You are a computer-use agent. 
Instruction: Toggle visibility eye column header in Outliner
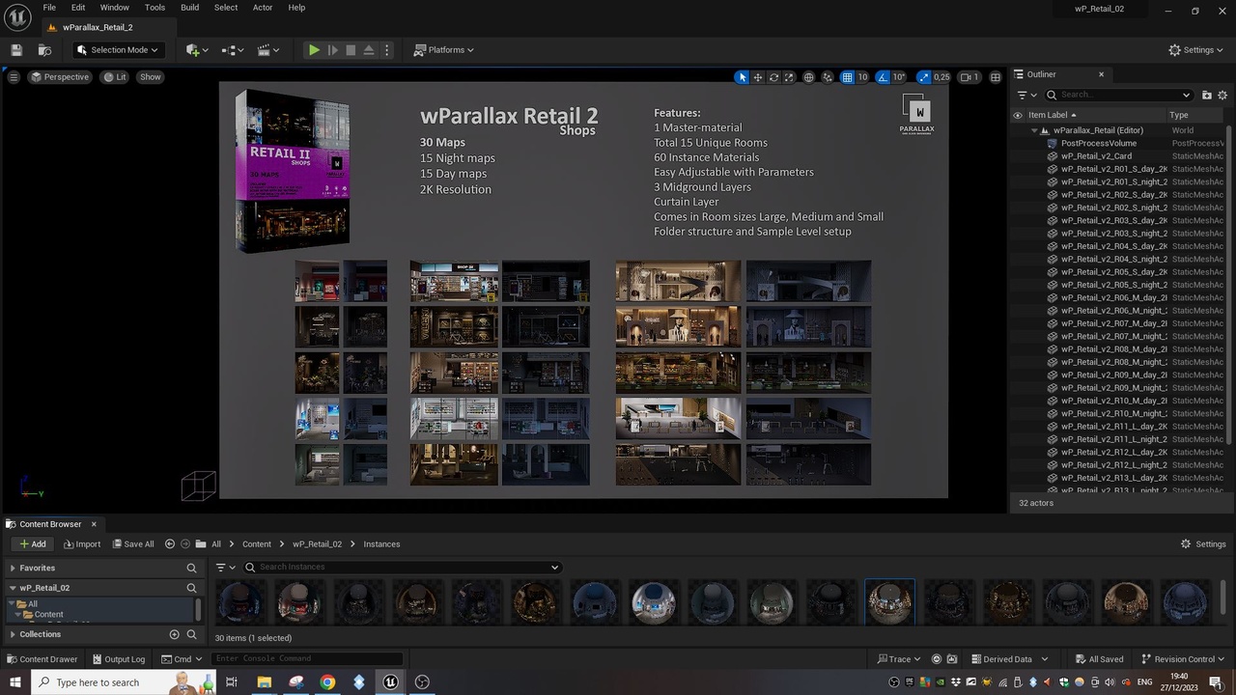tap(1018, 115)
